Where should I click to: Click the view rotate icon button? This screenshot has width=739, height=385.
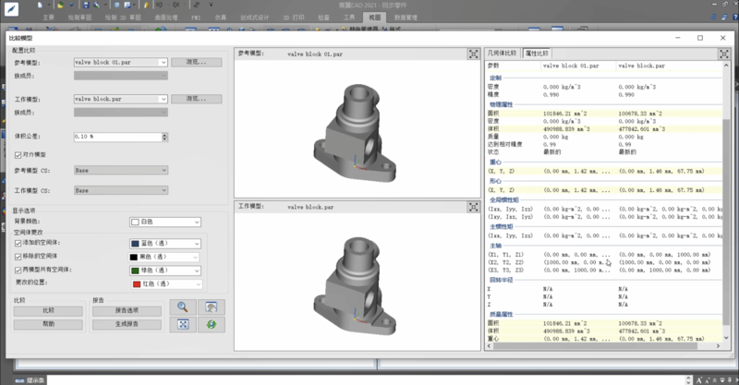(212, 307)
